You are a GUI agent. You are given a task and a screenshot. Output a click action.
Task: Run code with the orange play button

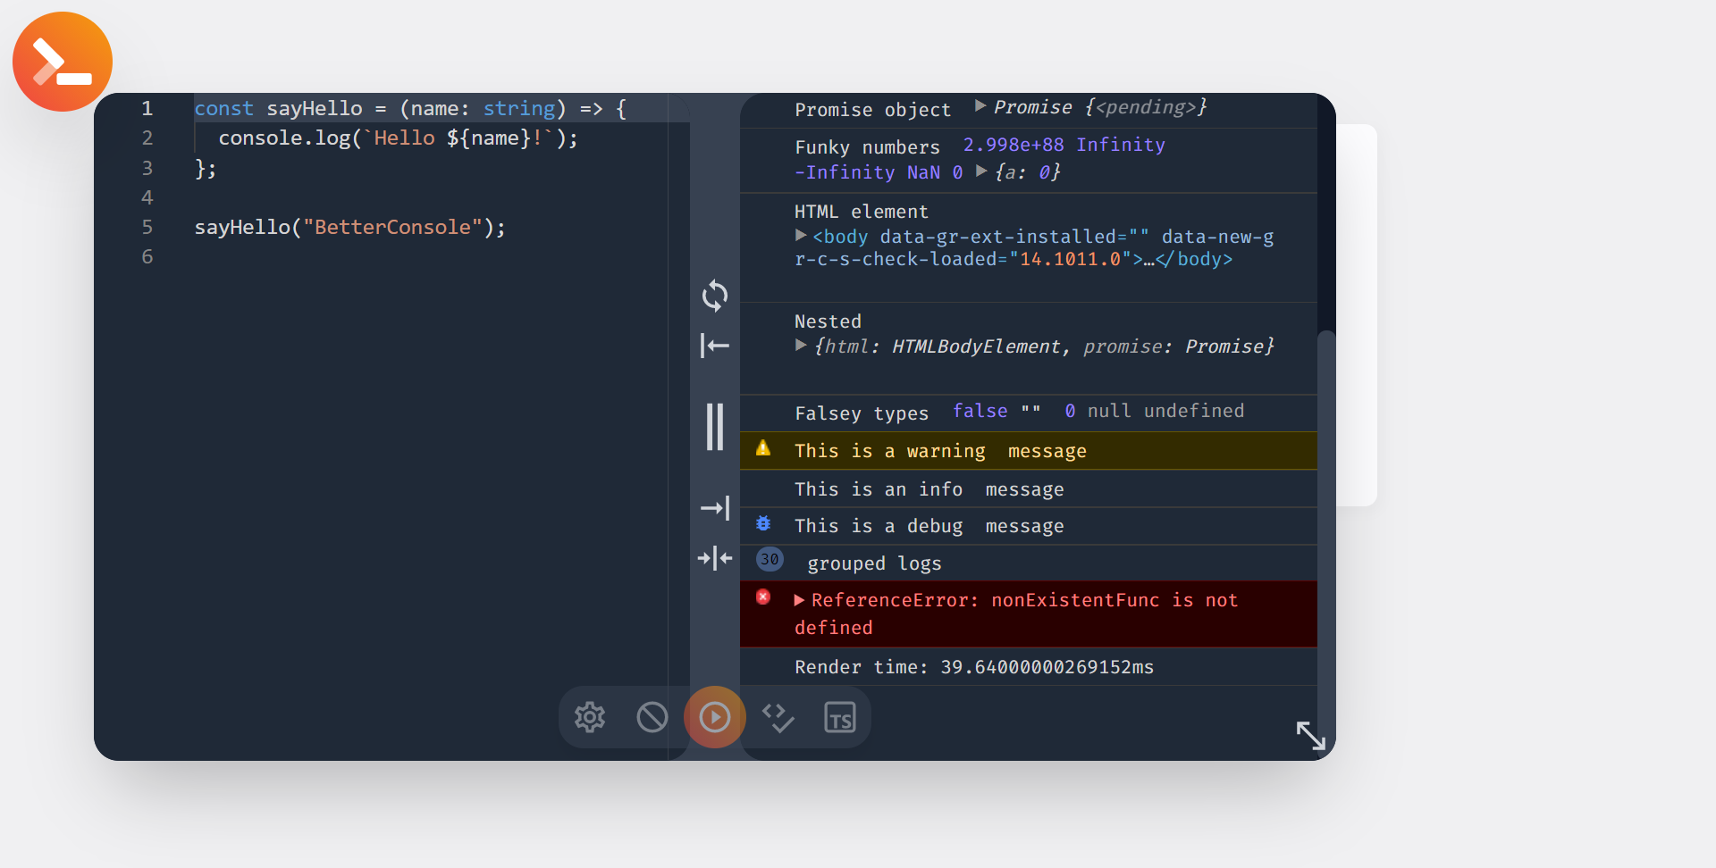pos(715,717)
